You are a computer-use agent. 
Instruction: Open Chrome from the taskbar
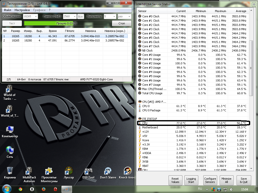(20, 189)
